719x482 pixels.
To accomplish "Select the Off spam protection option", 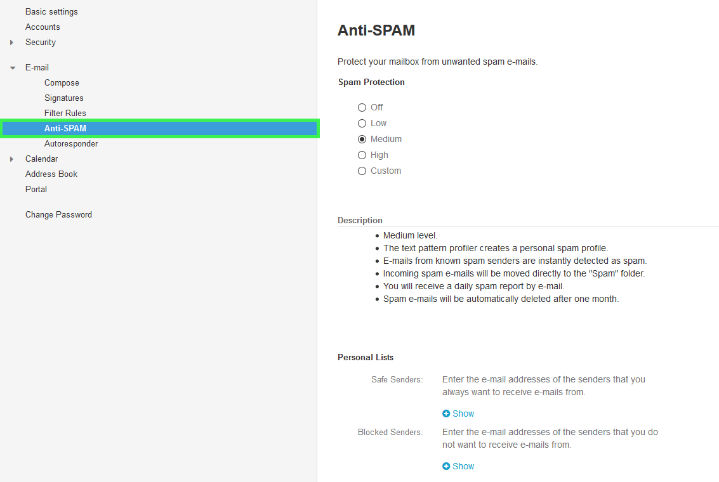I will pos(362,107).
